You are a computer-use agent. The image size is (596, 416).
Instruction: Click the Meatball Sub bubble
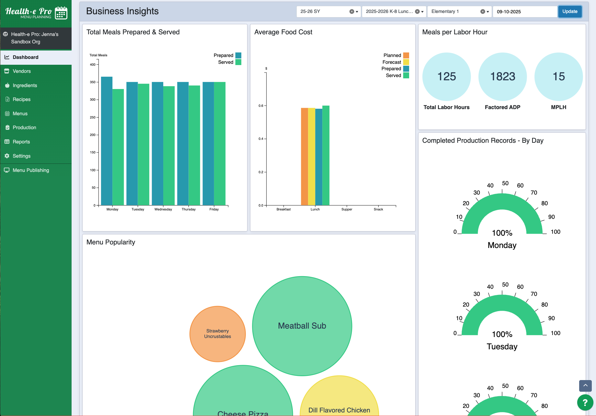[302, 326]
